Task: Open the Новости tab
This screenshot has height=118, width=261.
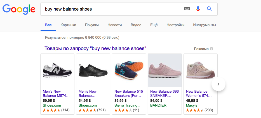Action: [x=115, y=25]
